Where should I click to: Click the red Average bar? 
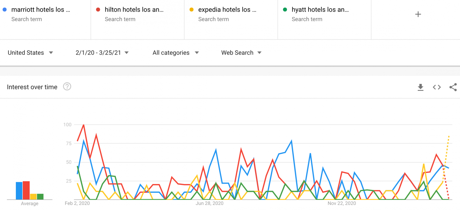(x=26, y=190)
